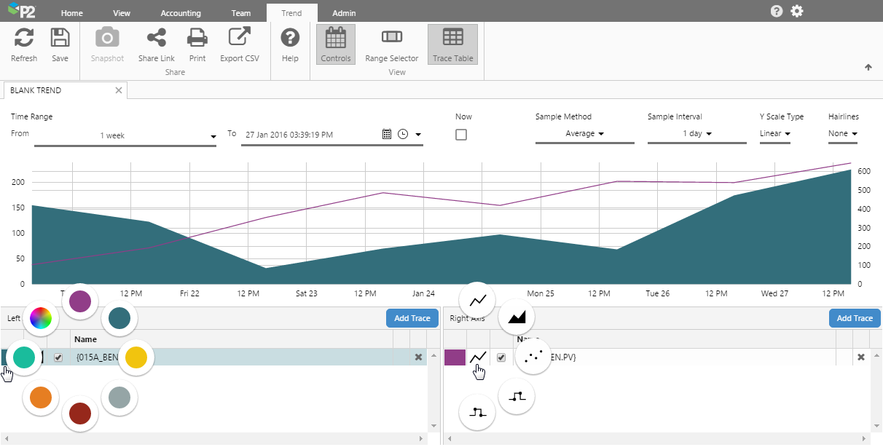Viewport: 883px width, 447px height.
Task: Switch to the Accounting tab
Action: point(181,13)
